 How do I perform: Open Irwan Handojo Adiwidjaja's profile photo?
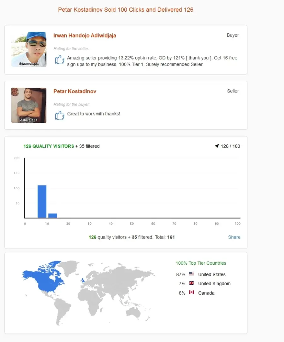click(29, 49)
